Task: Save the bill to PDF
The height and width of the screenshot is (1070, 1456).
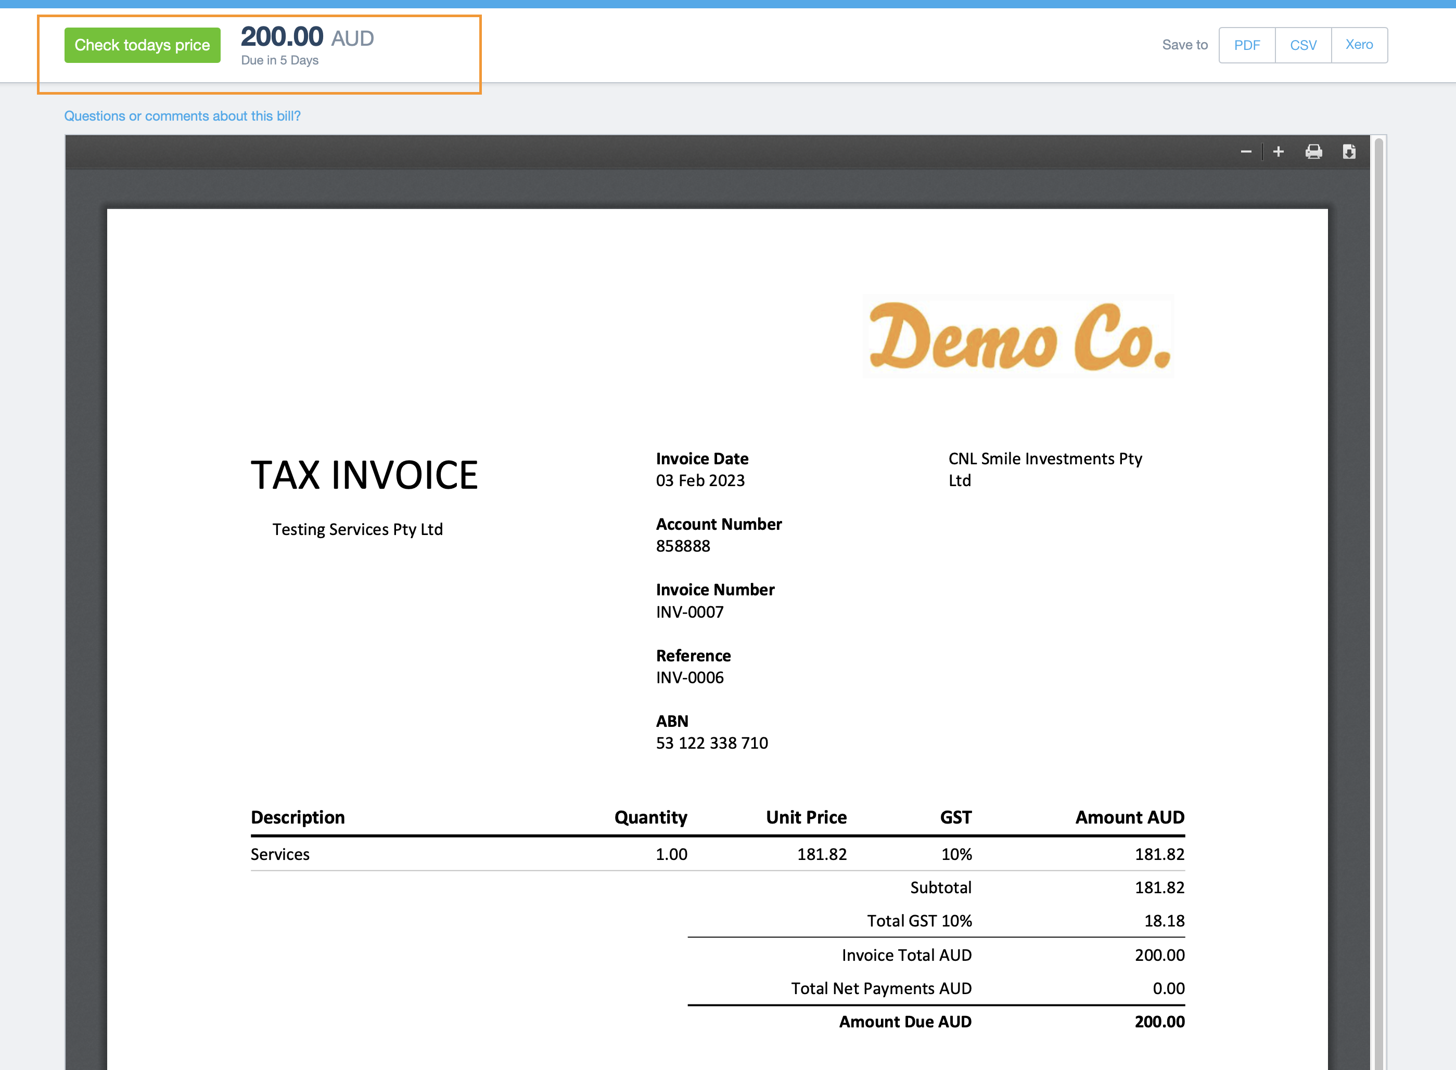Action: click(1247, 45)
